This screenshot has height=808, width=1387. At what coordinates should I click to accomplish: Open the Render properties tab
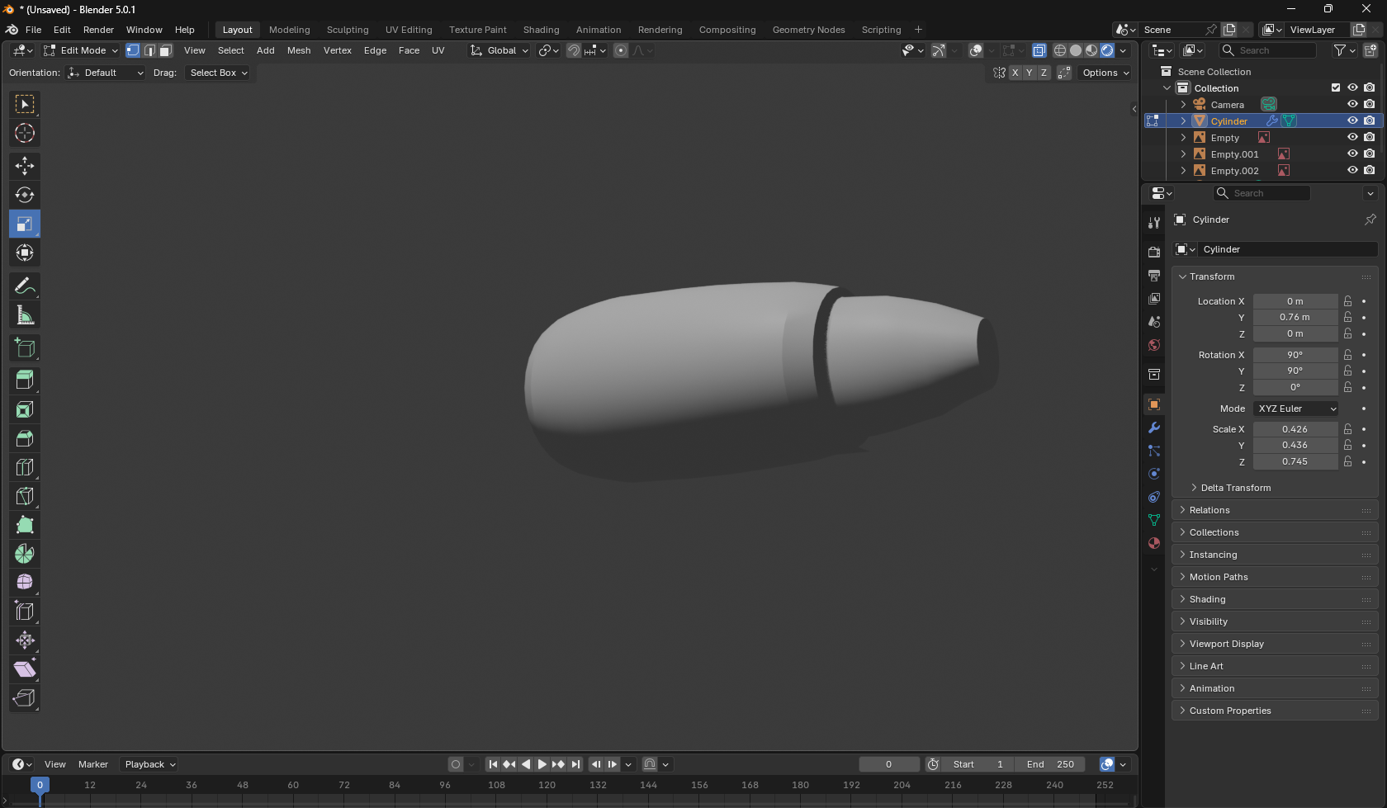(x=1154, y=253)
